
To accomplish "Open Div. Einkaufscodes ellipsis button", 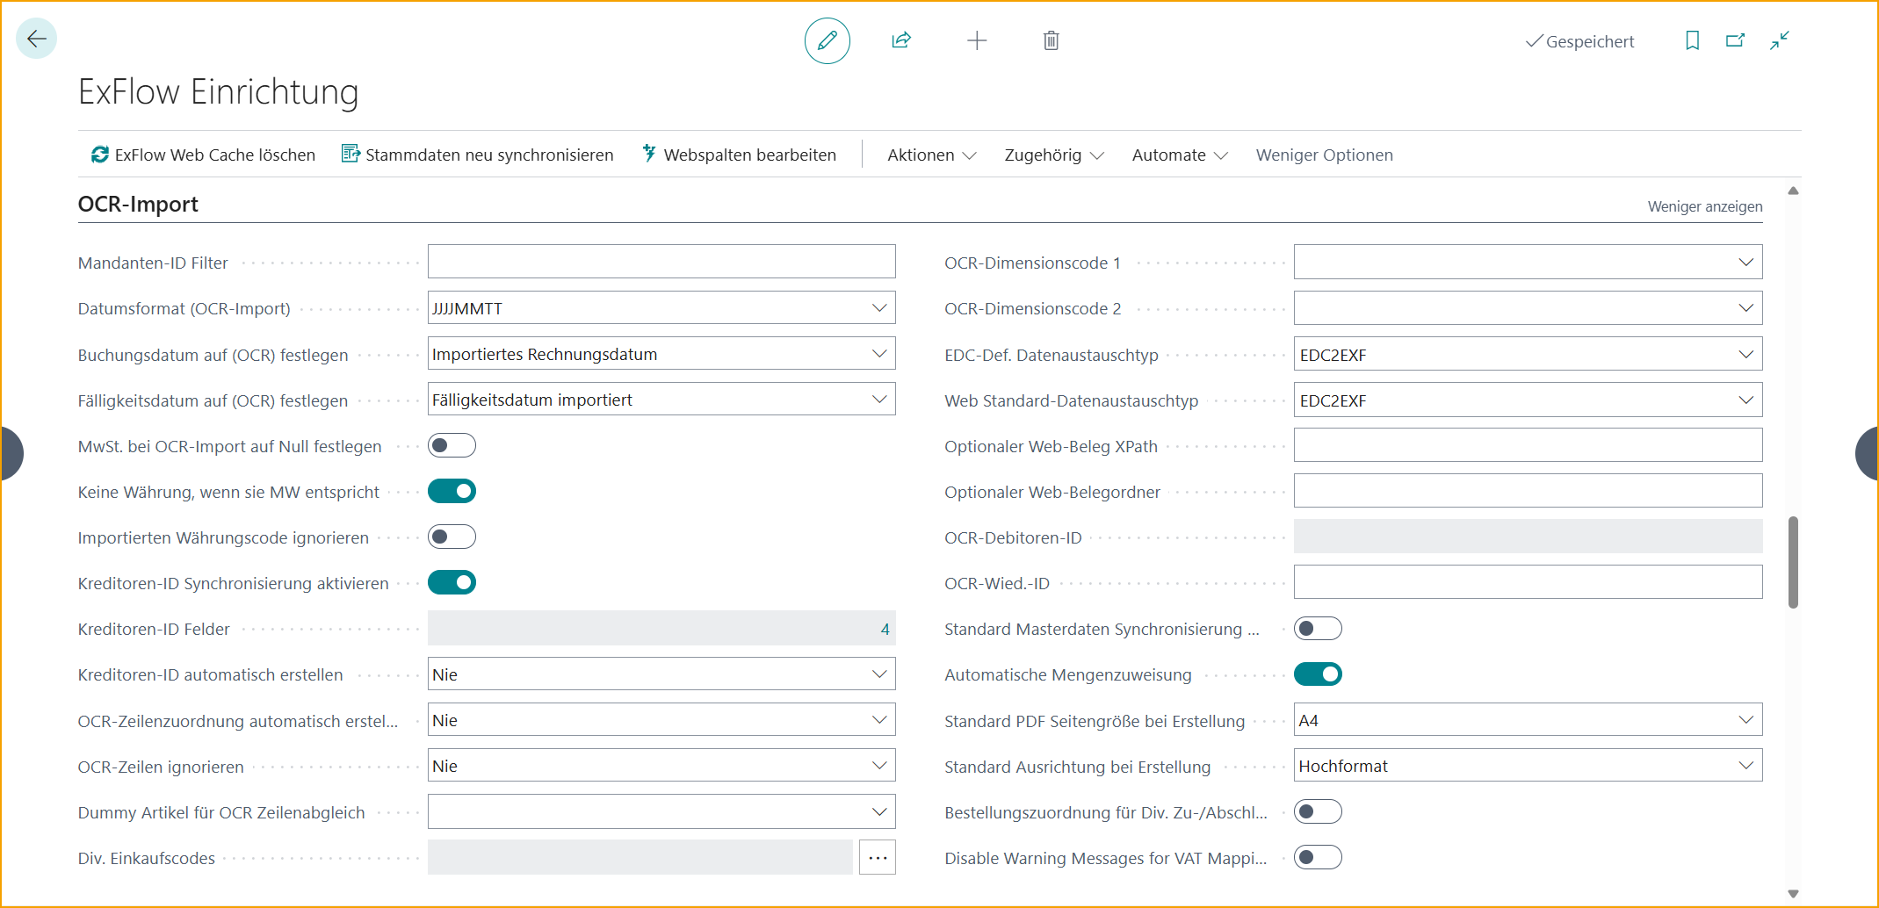I will point(878,858).
